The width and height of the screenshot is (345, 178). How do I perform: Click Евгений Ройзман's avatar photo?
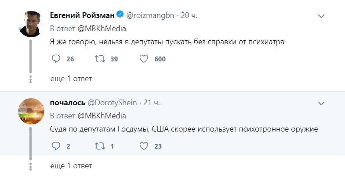pos(30,24)
